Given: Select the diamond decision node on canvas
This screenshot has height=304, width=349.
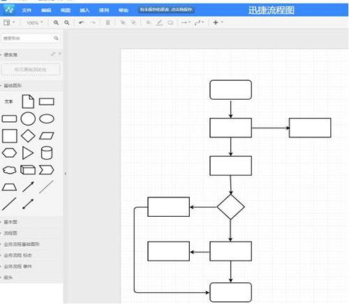Looking at the screenshot, I should [230, 207].
